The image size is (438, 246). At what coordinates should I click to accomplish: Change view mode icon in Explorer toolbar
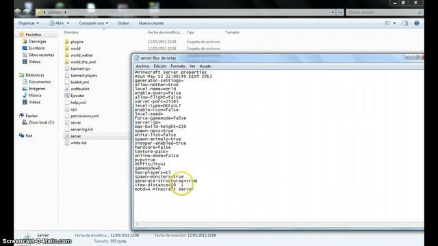click(387, 23)
